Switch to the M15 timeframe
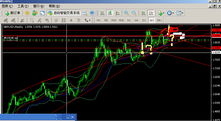Viewport: 221px width, 121px height. point(114,20)
